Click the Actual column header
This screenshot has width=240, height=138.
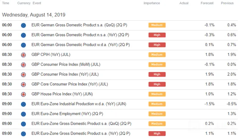(184, 3)
